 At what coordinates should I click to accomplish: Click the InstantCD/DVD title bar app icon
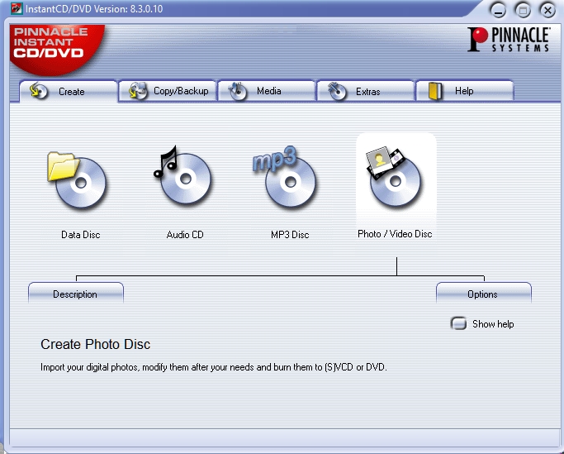(17, 8)
